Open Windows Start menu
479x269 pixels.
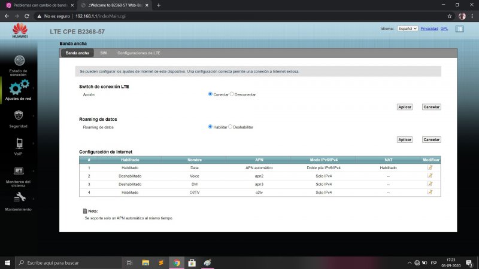(x=7, y=262)
